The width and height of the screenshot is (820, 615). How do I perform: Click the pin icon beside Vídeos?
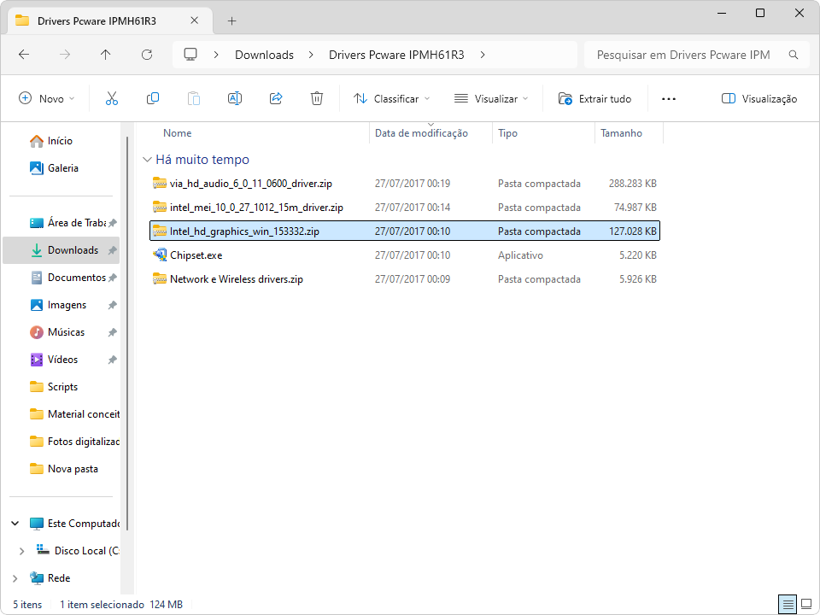tap(112, 360)
